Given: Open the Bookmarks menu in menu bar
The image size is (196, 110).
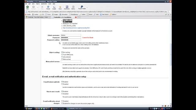Looking at the screenshot, I should (44, 4).
